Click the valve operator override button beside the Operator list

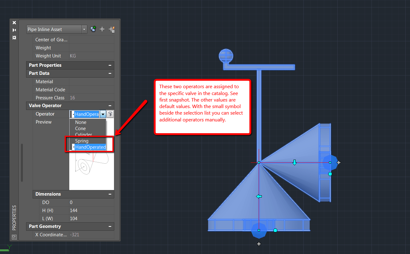[x=110, y=114]
